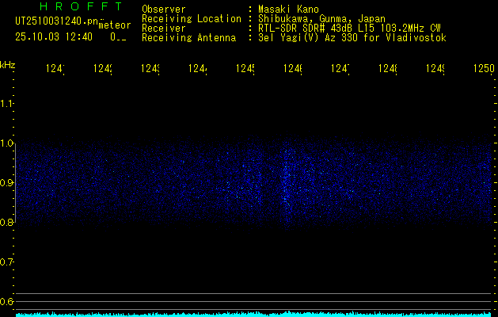This screenshot has width=498, height=317.
Task: Click the 1245 time axis label
Action: coord(245,69)
